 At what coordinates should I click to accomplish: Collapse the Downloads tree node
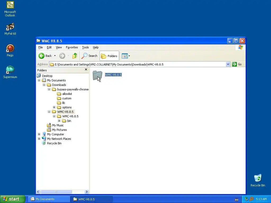(x=44, y=85)
